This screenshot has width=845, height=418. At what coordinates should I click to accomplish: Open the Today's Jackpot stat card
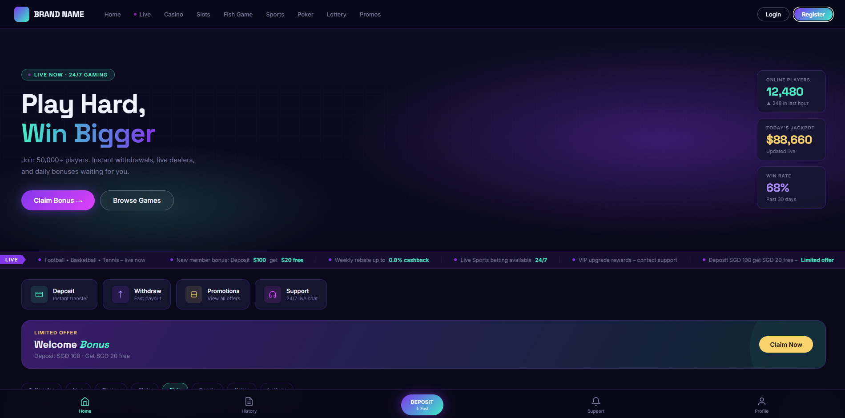[x=791, y=140]
